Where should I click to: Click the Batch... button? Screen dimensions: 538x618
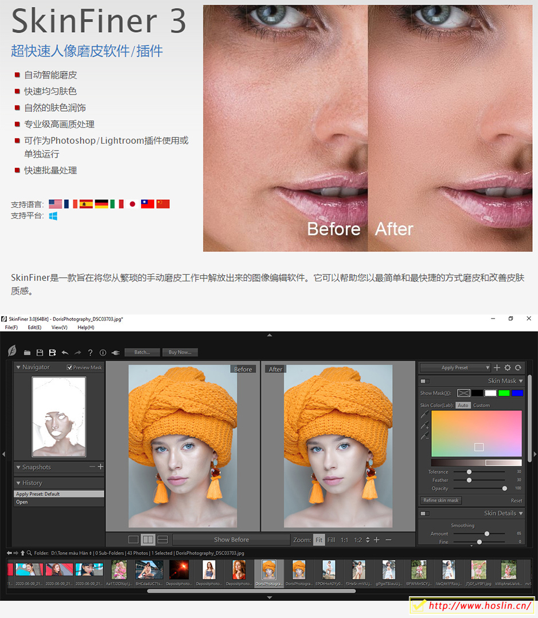142,352
